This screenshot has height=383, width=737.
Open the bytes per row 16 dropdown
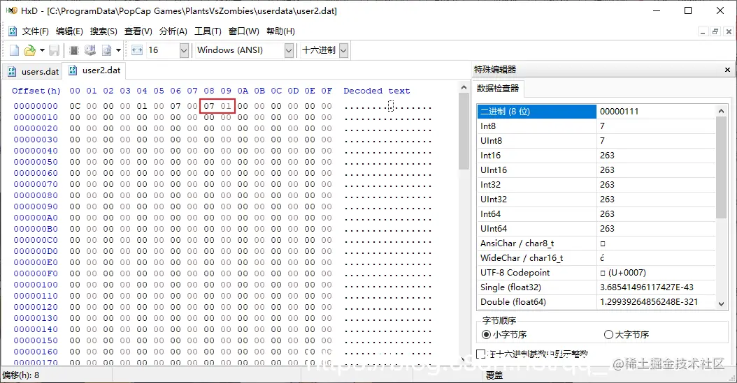[x=184, y=50]
